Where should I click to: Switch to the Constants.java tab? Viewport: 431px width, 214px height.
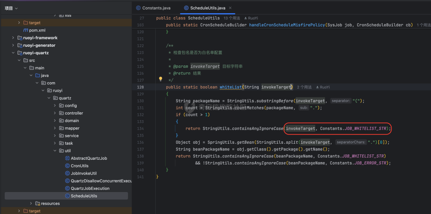(153, 8)
